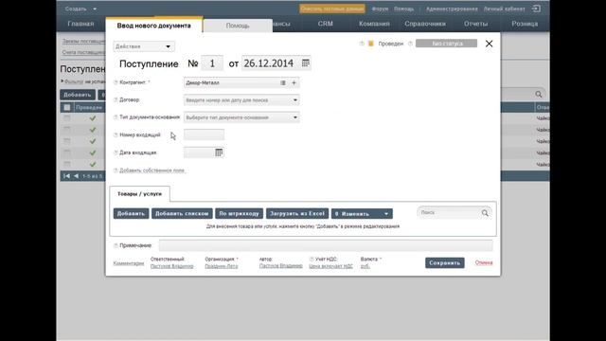This screenshot has width=606, height=341.
Task: Open Администрирование link in top bar
Action: click(x=452, y=9)
